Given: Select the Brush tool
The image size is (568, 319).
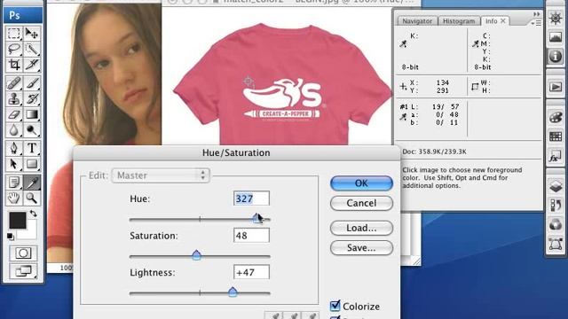Looking at the screenshot, I should point(32,83).
